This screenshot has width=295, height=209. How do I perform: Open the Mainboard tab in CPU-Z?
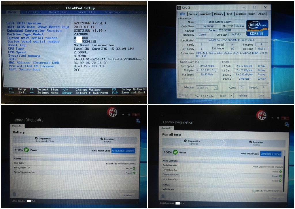pos(205,14)
